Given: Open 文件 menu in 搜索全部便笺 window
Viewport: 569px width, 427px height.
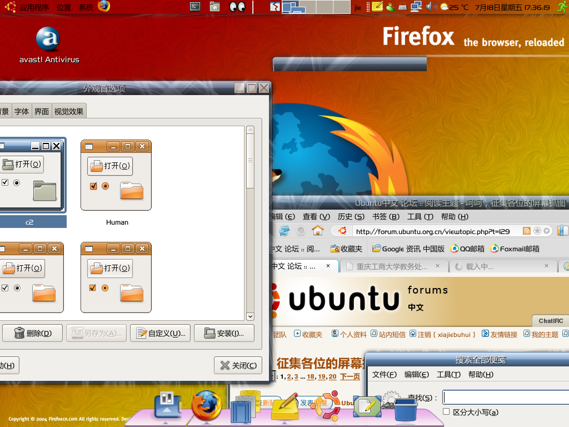Looking at the screenshot, I should [385, 375].
